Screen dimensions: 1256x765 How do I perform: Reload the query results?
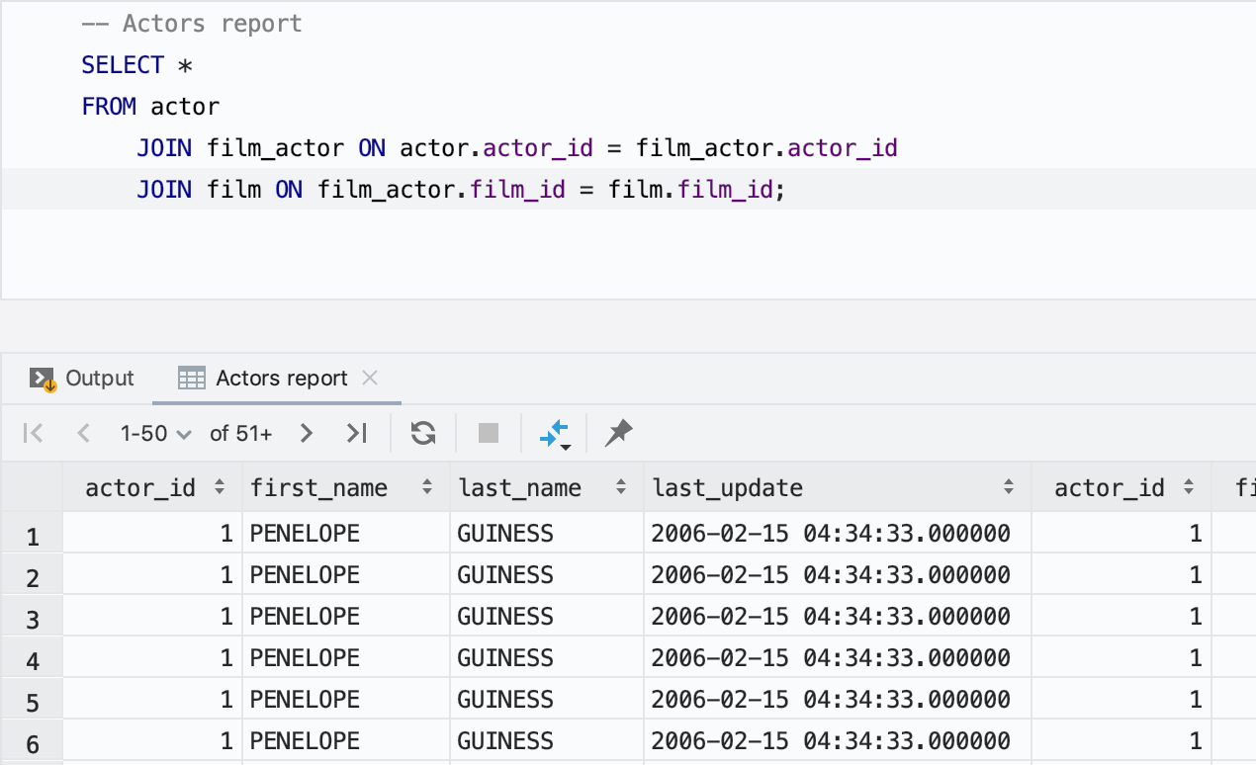(423, 433)
